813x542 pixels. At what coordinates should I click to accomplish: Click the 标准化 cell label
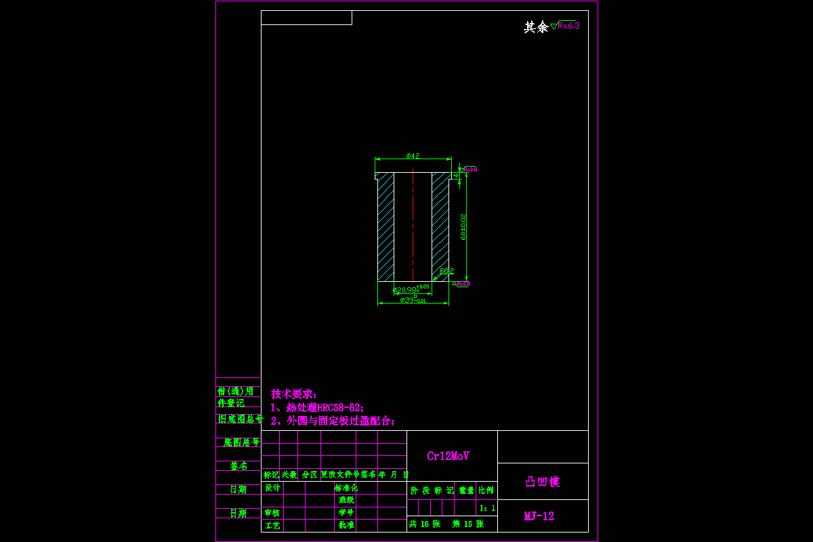346,488
